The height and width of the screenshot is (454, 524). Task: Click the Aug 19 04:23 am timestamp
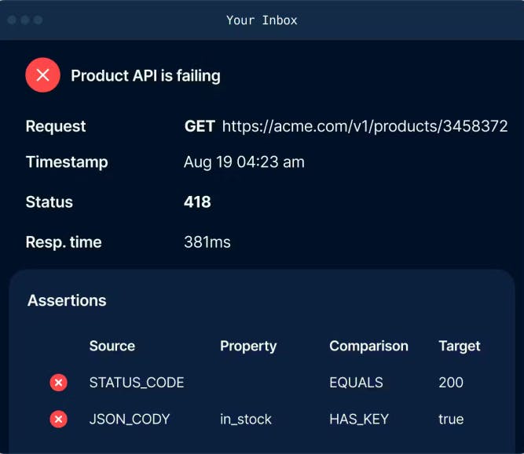(244, 162)
